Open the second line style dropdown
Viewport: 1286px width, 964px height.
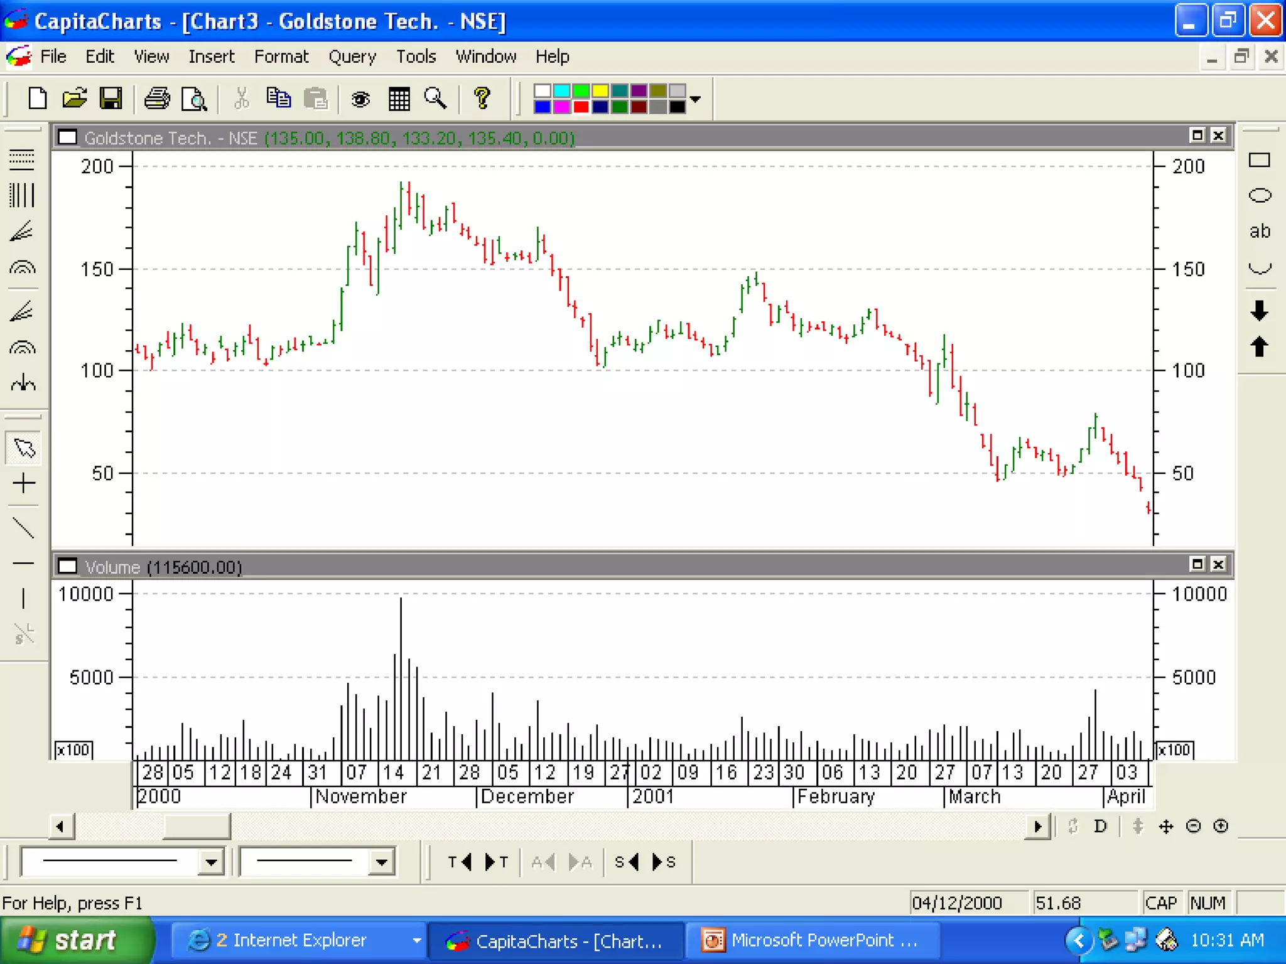pos(381,862)
